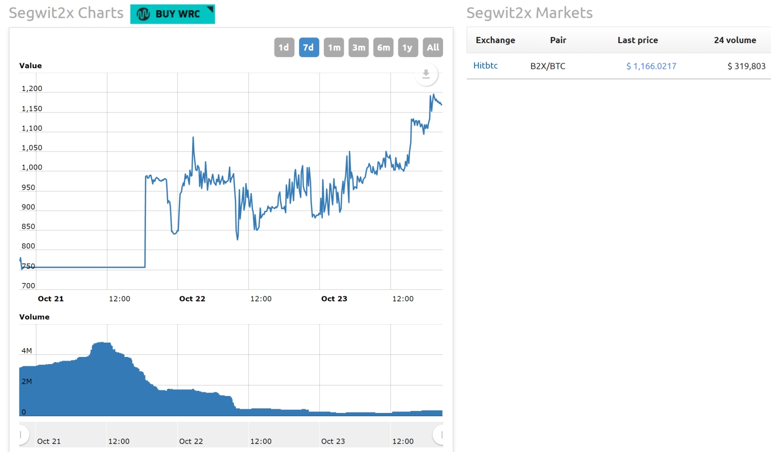This screenshot has height=452, width=771.
Task: Switch chart to 3m range
Action: click(x=359, y=47)
